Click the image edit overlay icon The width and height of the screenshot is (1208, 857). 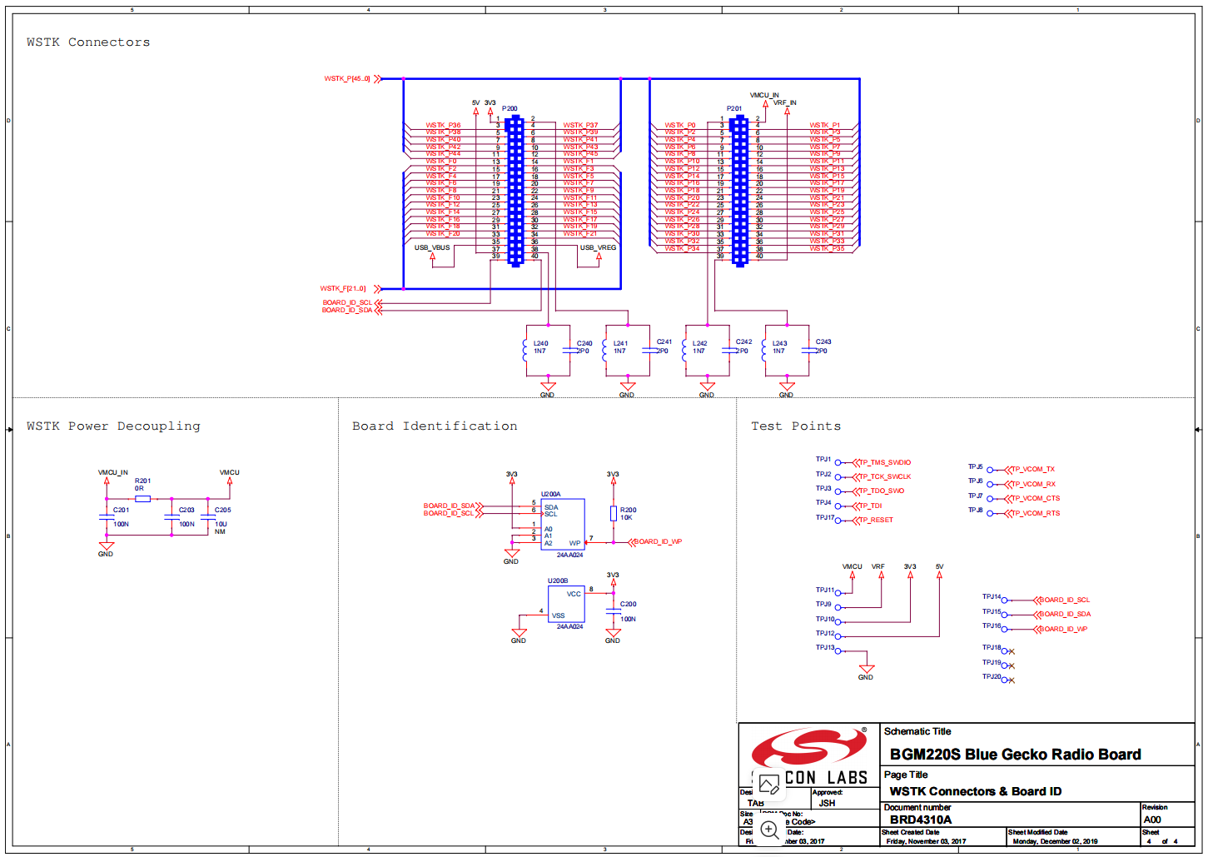[768, 784]
